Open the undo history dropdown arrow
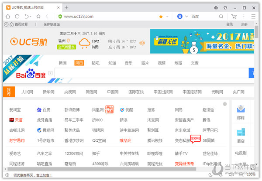The image size is (262, 181). 31,17
